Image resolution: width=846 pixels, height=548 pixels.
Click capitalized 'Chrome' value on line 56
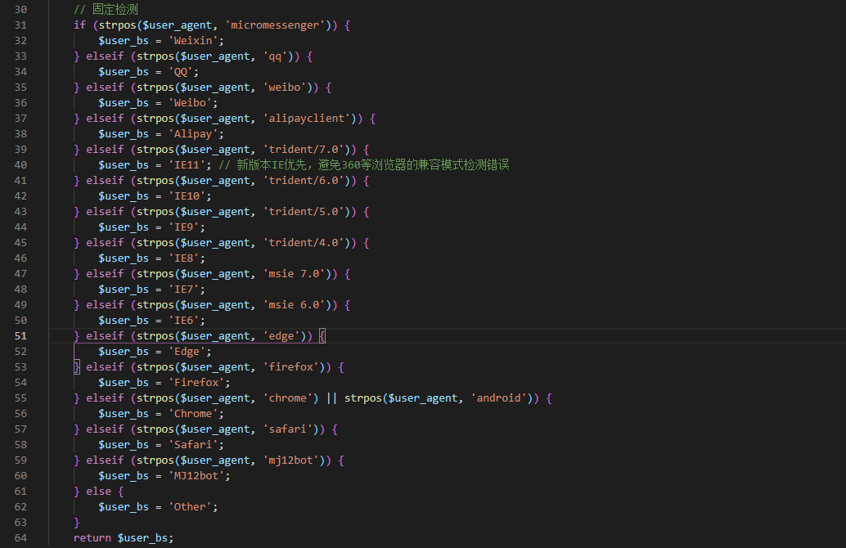193,414
